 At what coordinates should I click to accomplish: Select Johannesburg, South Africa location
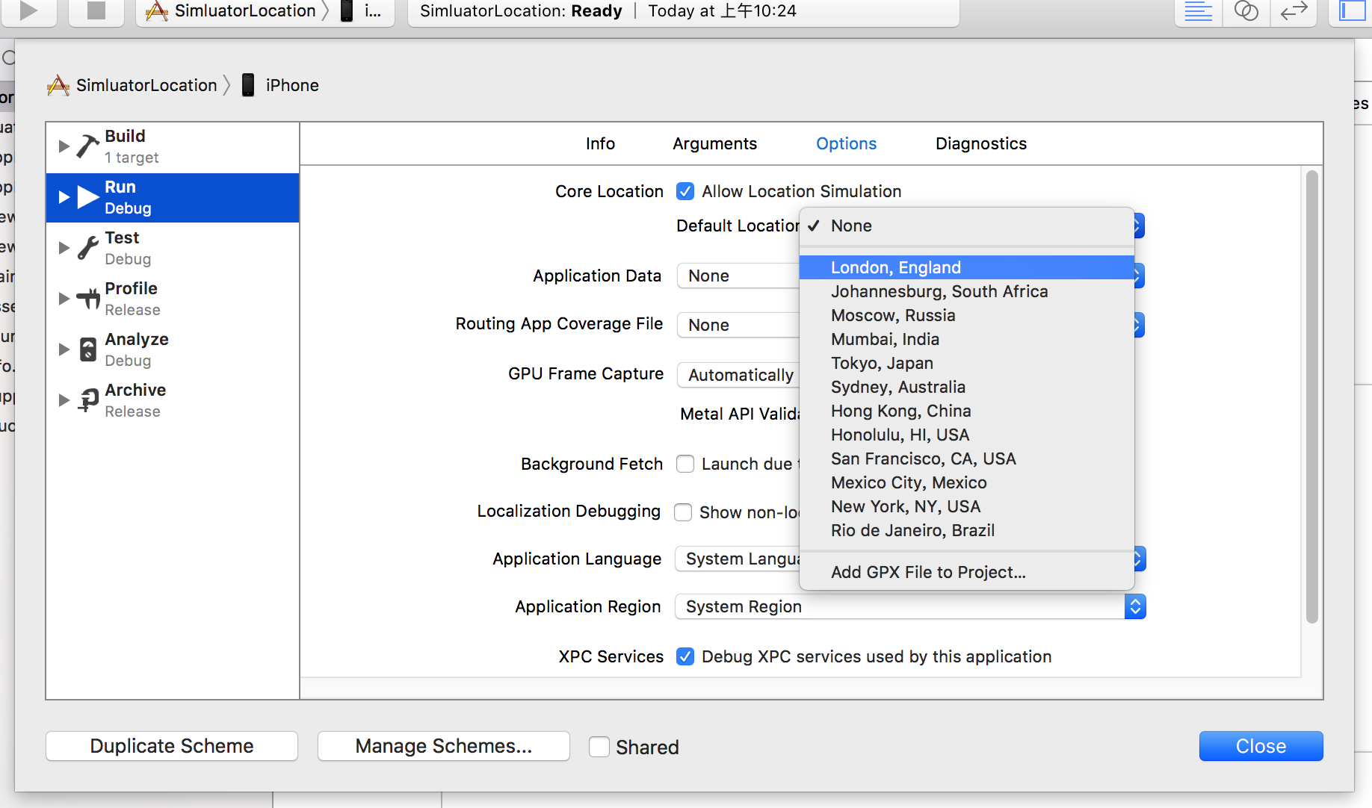pos(967,291)
